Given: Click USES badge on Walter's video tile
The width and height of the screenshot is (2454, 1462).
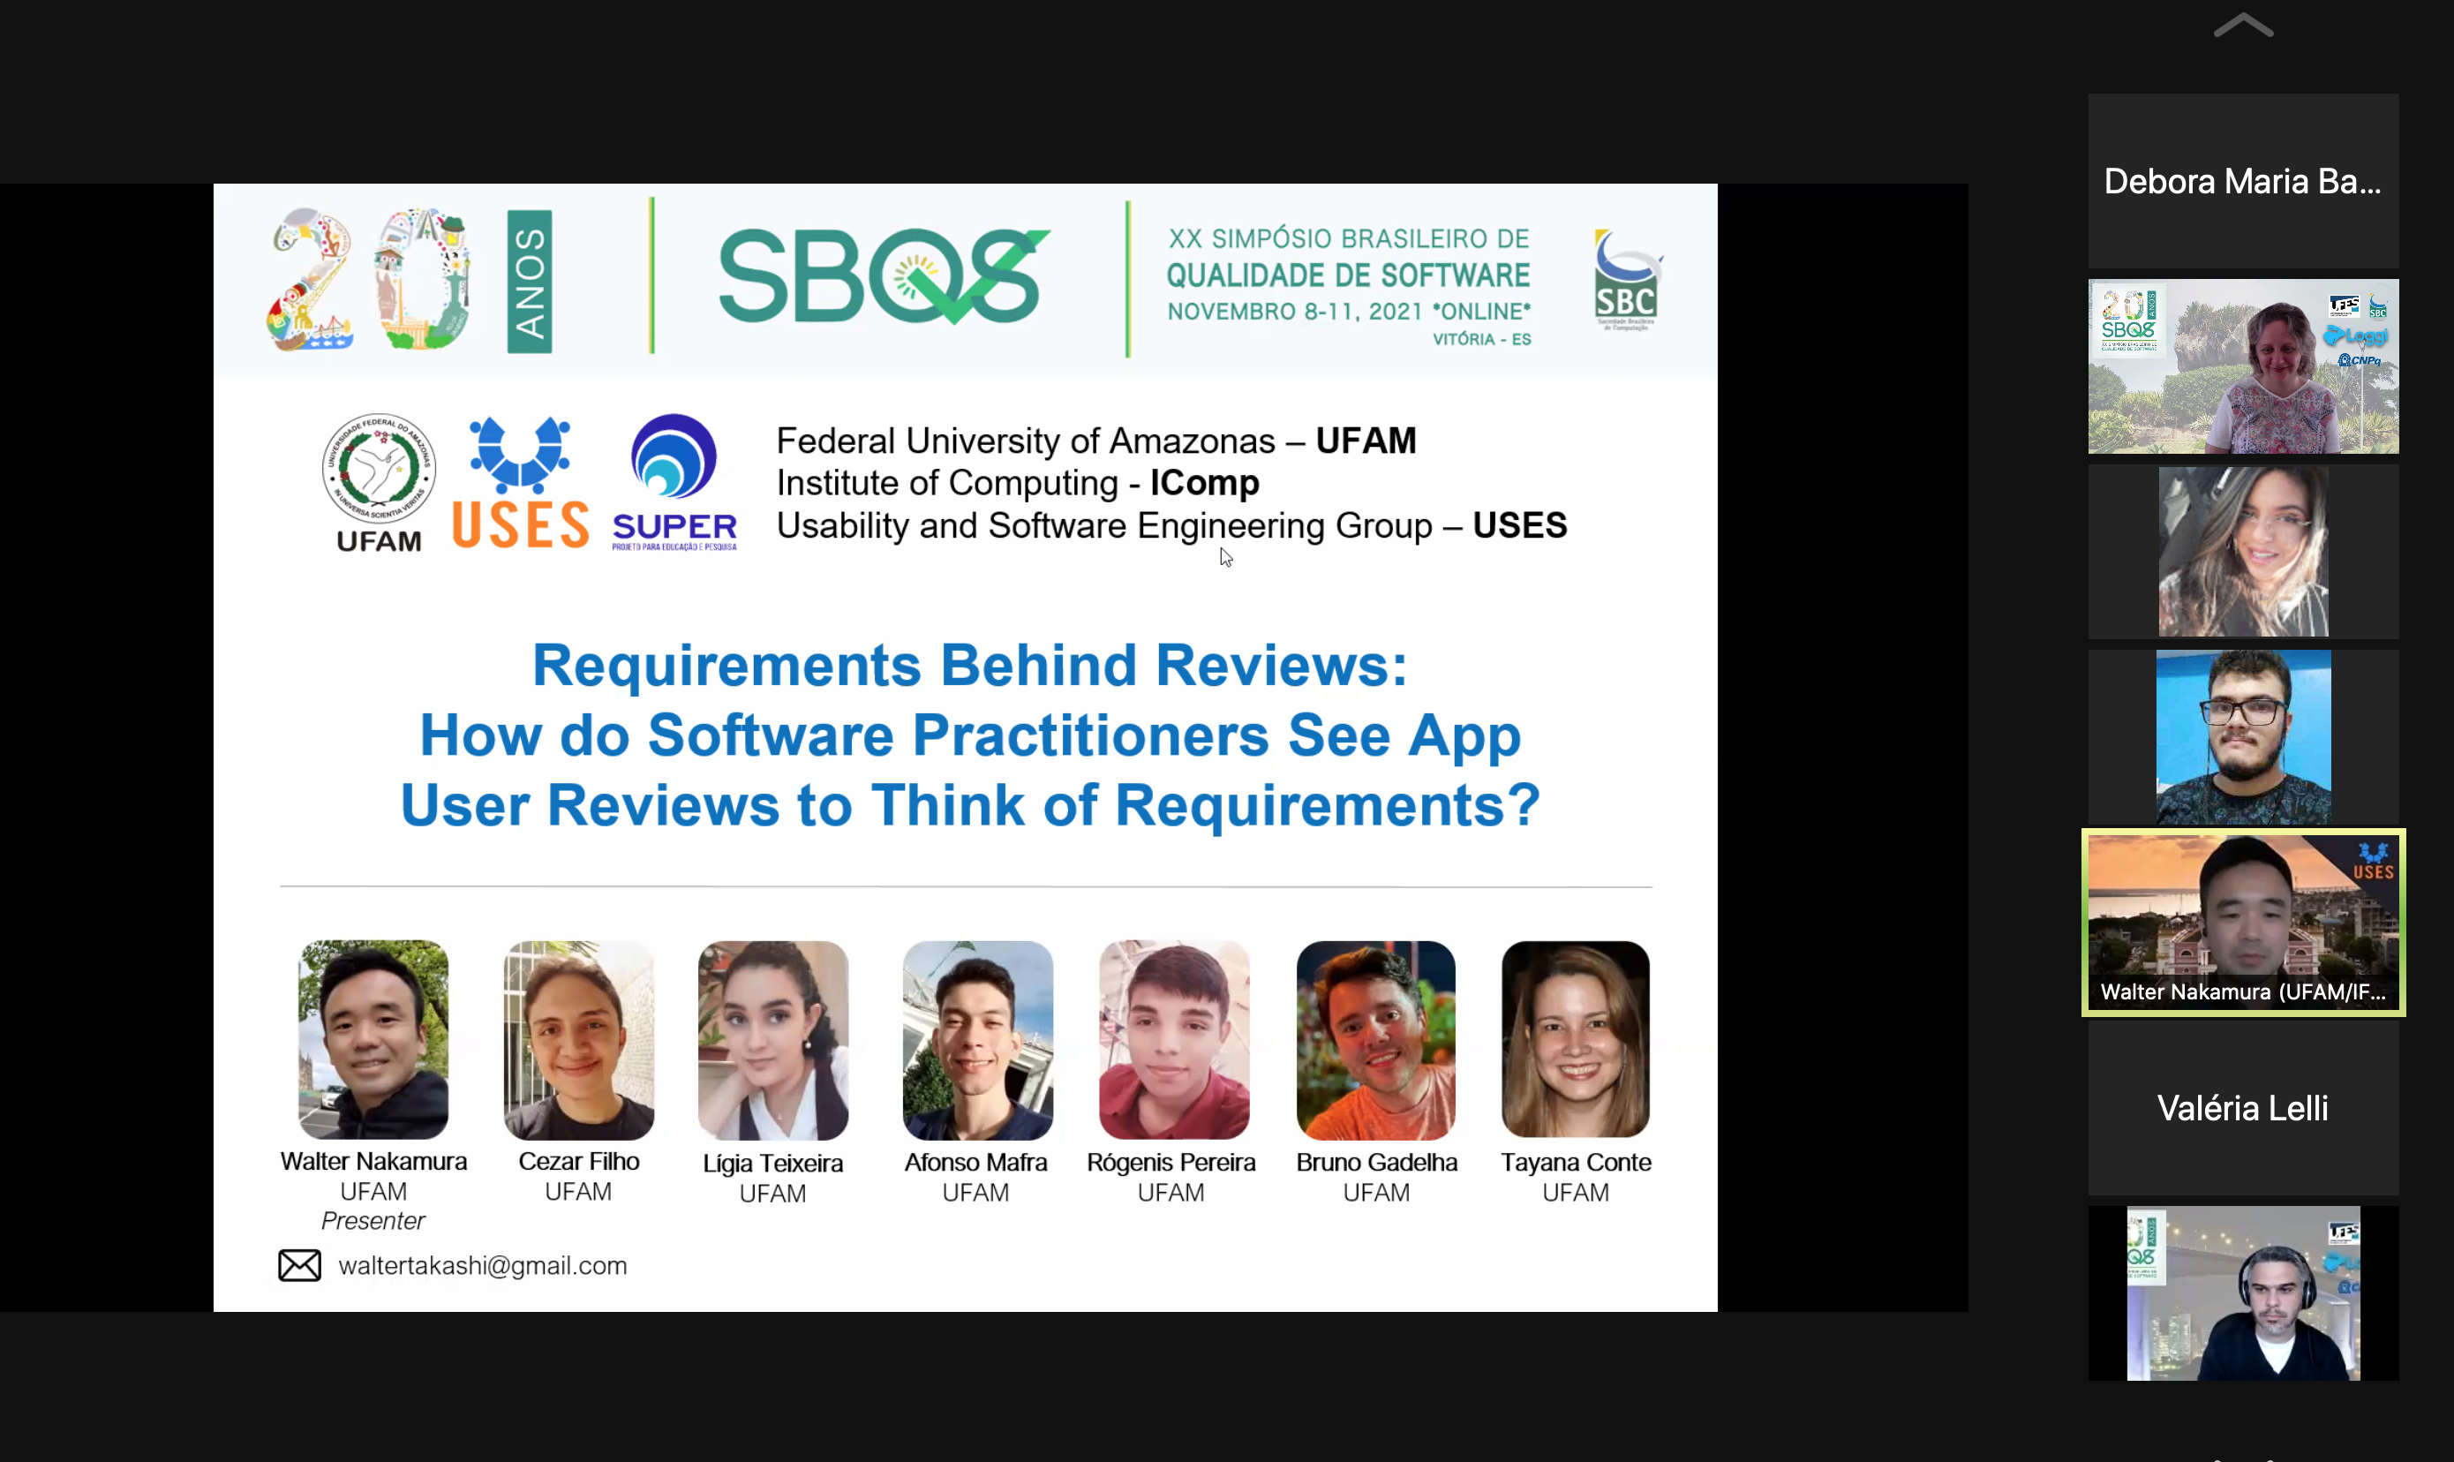Looking at the screenshot, I should (x=2372, y=861).
